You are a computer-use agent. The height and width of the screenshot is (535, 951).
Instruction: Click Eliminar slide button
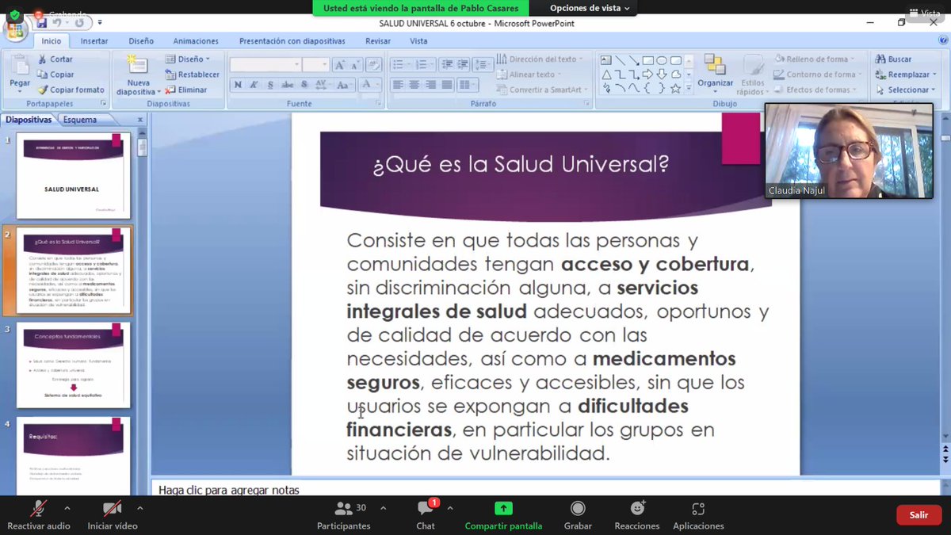tap(186, 90)
